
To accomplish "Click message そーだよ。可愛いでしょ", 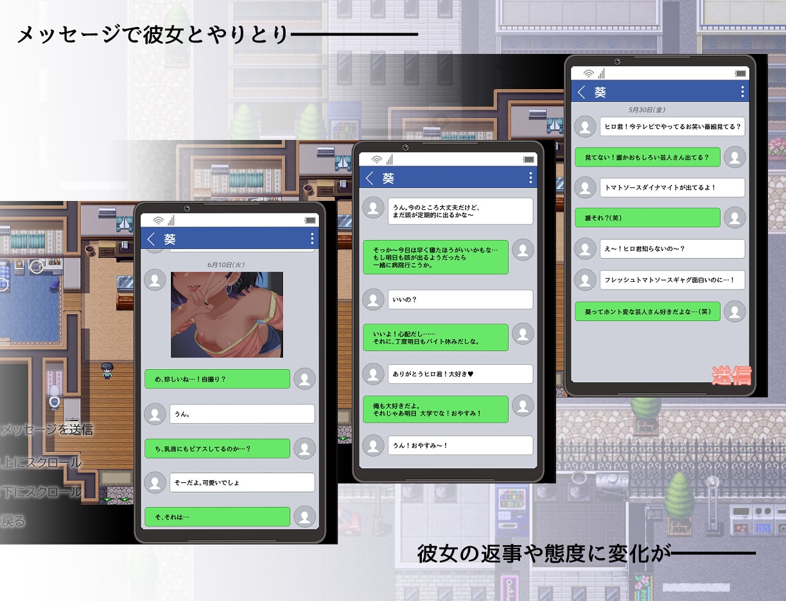I will point(242,482).
